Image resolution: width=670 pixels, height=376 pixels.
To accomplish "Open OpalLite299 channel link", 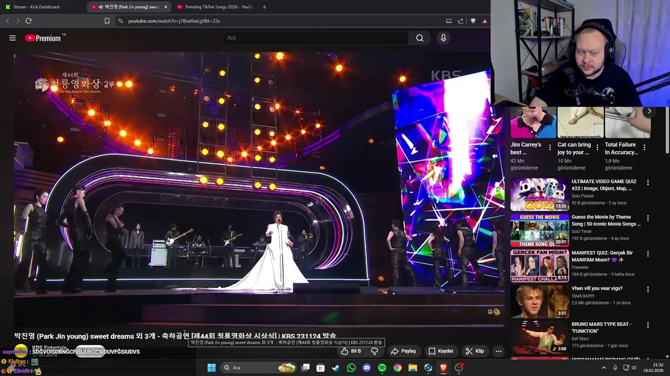I will pos(584,296).
